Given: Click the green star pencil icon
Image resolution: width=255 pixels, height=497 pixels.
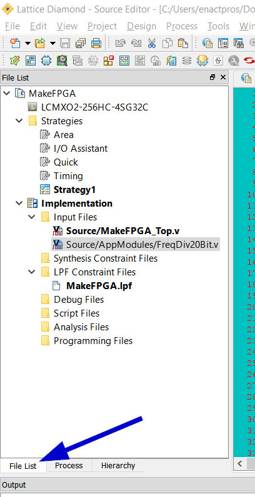Looking at the screenshot, I should point(15,60).
